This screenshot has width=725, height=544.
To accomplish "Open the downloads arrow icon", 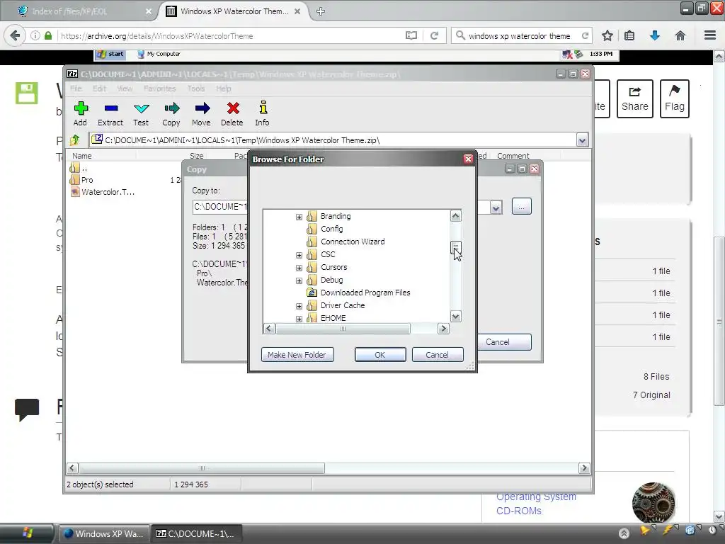I will pos(655,35).
